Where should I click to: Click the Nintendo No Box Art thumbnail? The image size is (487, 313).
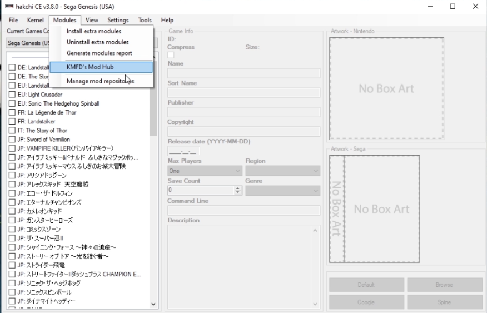387,88
